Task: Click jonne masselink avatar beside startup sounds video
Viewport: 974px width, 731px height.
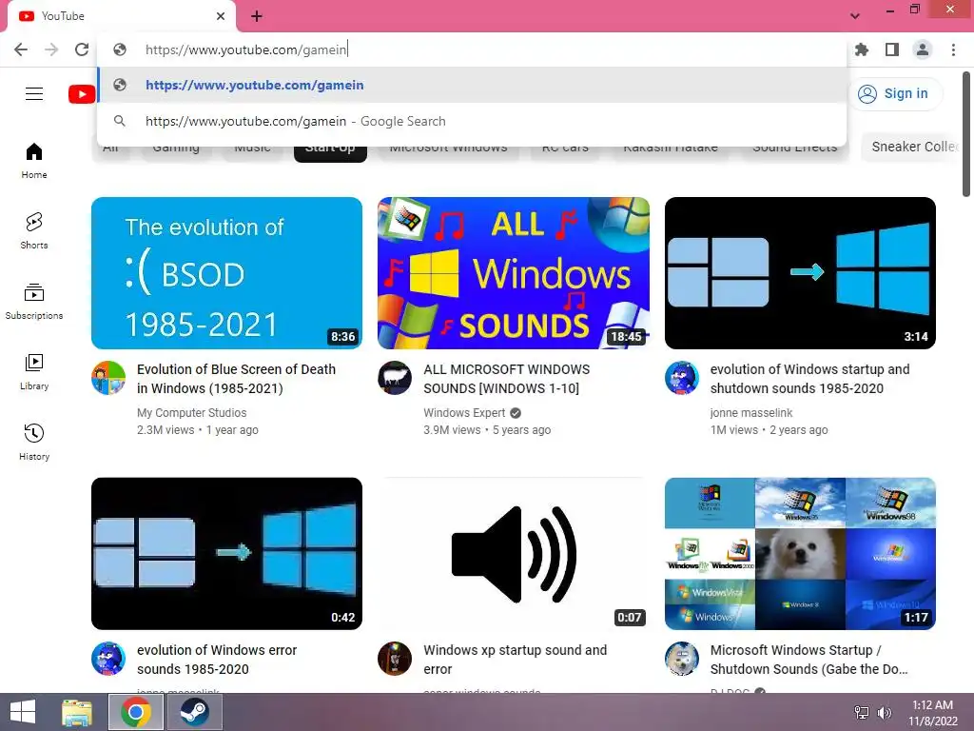Action: click(x=681, y=378)
